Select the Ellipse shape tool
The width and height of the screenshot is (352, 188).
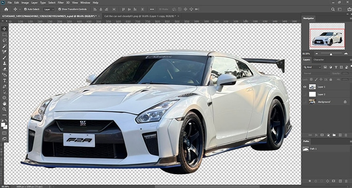pyautogui.click(x=4, y=98)
